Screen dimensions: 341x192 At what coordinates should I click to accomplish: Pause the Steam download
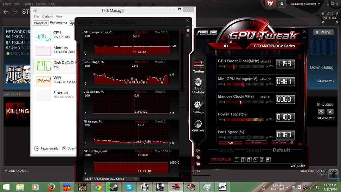[323, 32]
